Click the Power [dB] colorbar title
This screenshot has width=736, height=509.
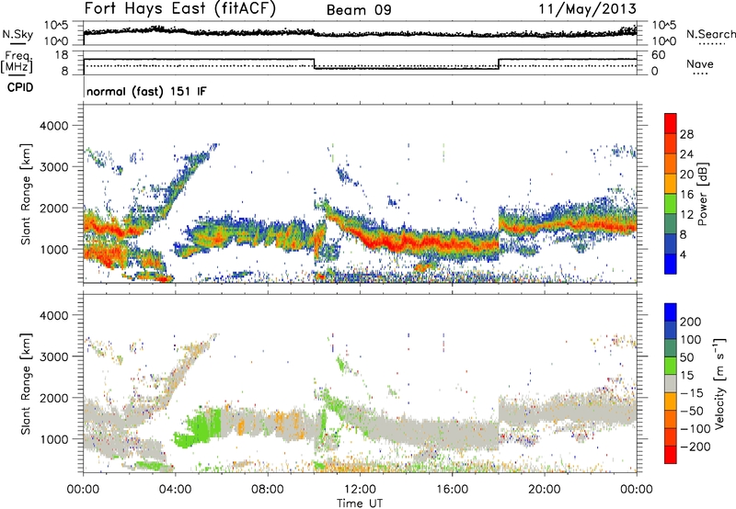703,194
